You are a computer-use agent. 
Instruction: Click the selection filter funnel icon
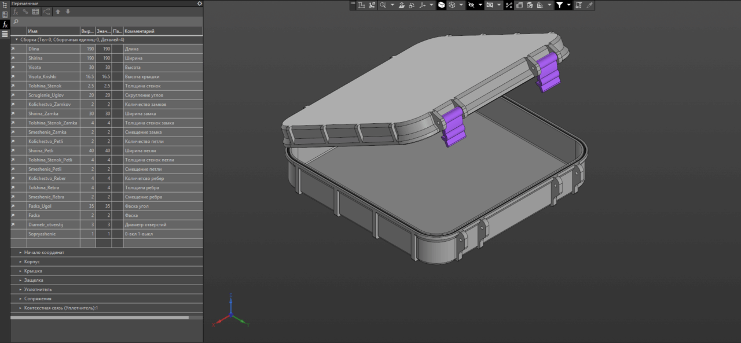[560, 5]
